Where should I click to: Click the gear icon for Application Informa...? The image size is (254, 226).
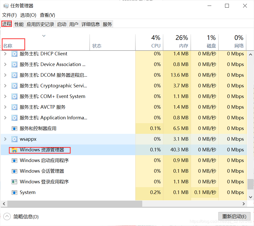coord(14,118)
